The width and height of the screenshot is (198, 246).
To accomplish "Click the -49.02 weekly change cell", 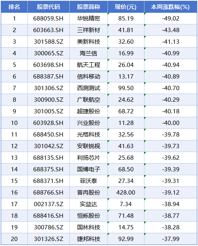I will [171, 19].
